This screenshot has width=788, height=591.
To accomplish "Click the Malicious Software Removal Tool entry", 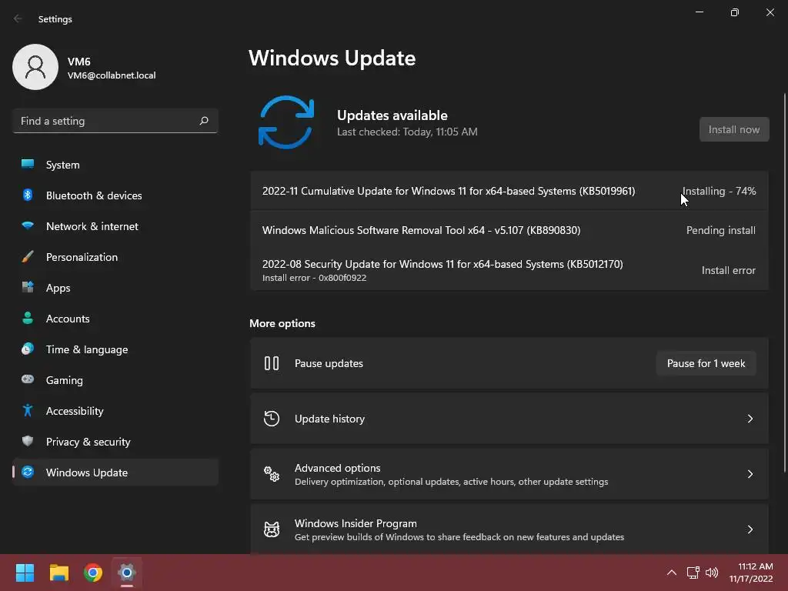I will pyautogui.click(x=509, y=230).
